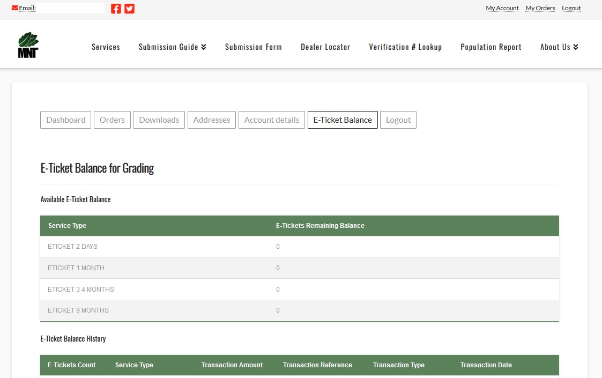Image resolution: width=602 pixels, height=378 pixels.
Task: Switch to the Orders tab
Action: 112,120
